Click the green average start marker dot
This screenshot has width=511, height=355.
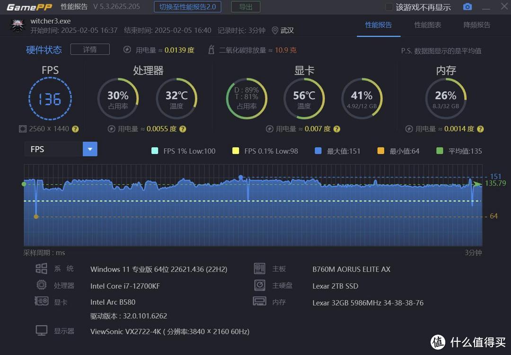[24, 184]
